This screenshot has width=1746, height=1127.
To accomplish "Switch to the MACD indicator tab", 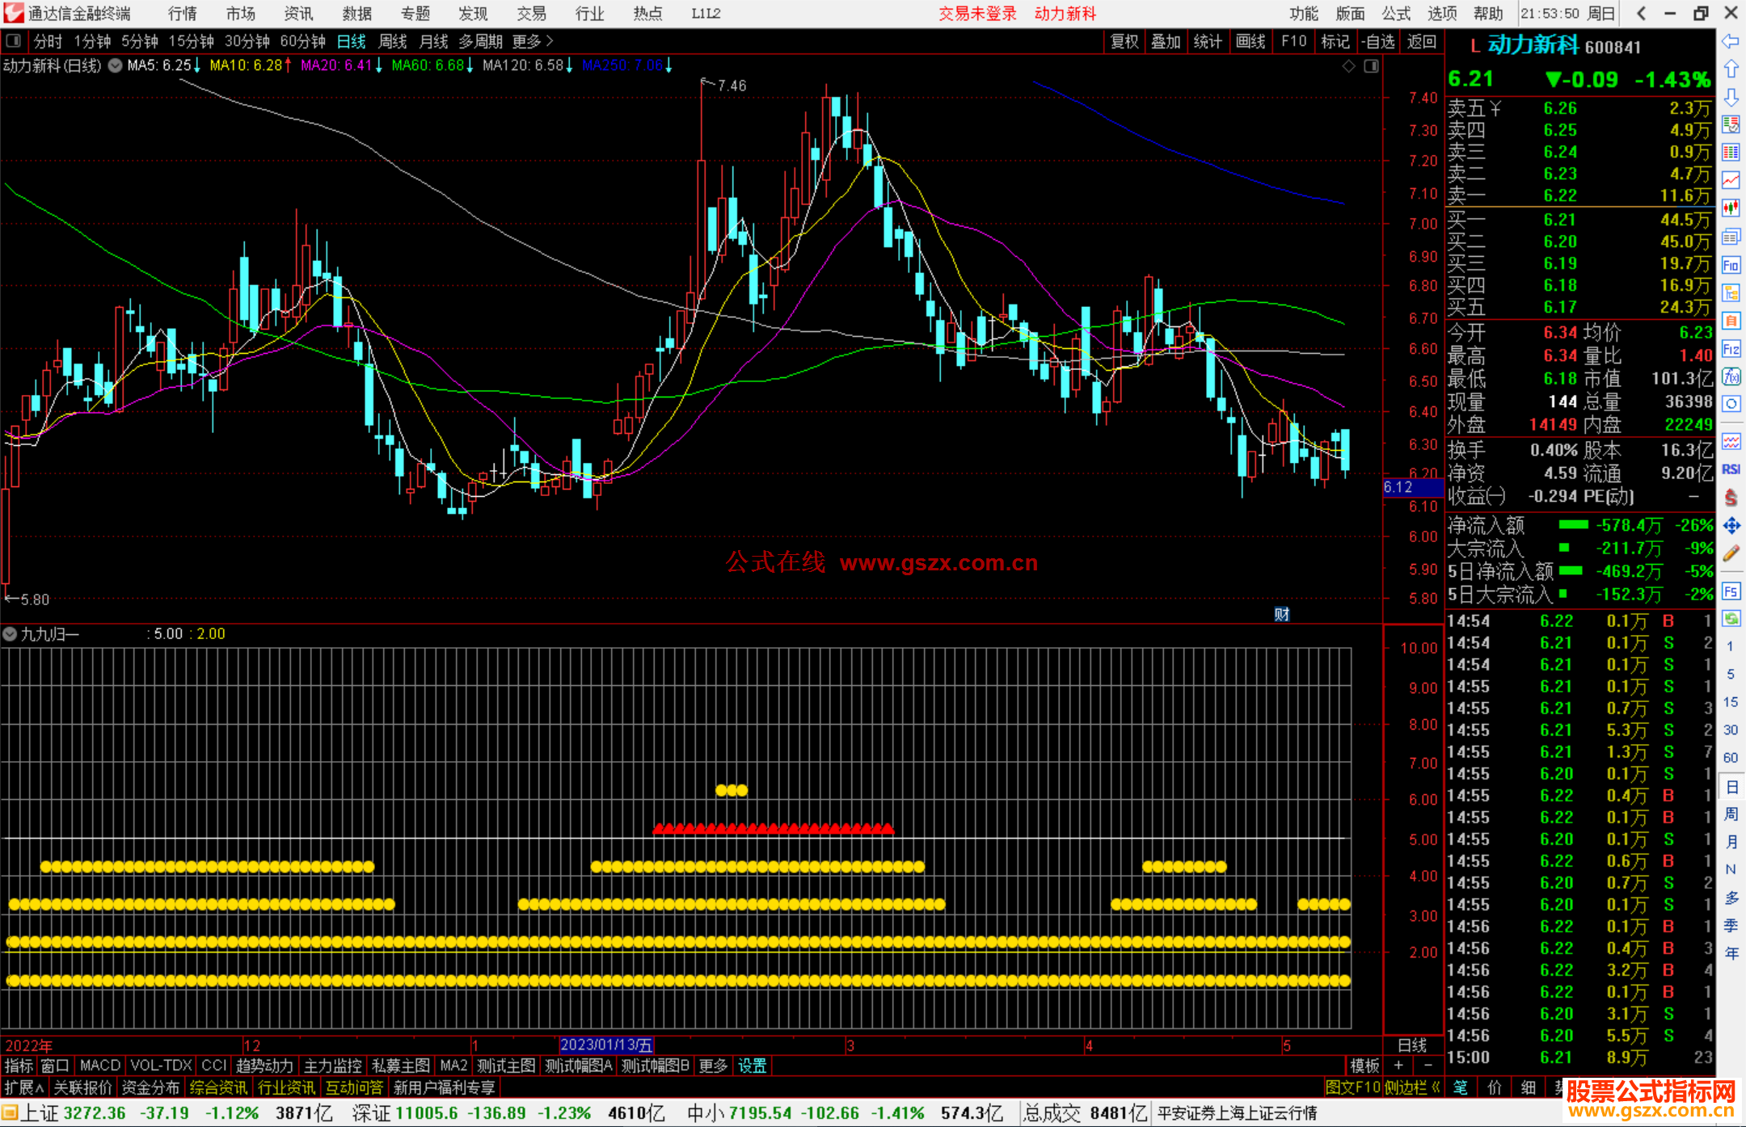I will (100, 1066).
